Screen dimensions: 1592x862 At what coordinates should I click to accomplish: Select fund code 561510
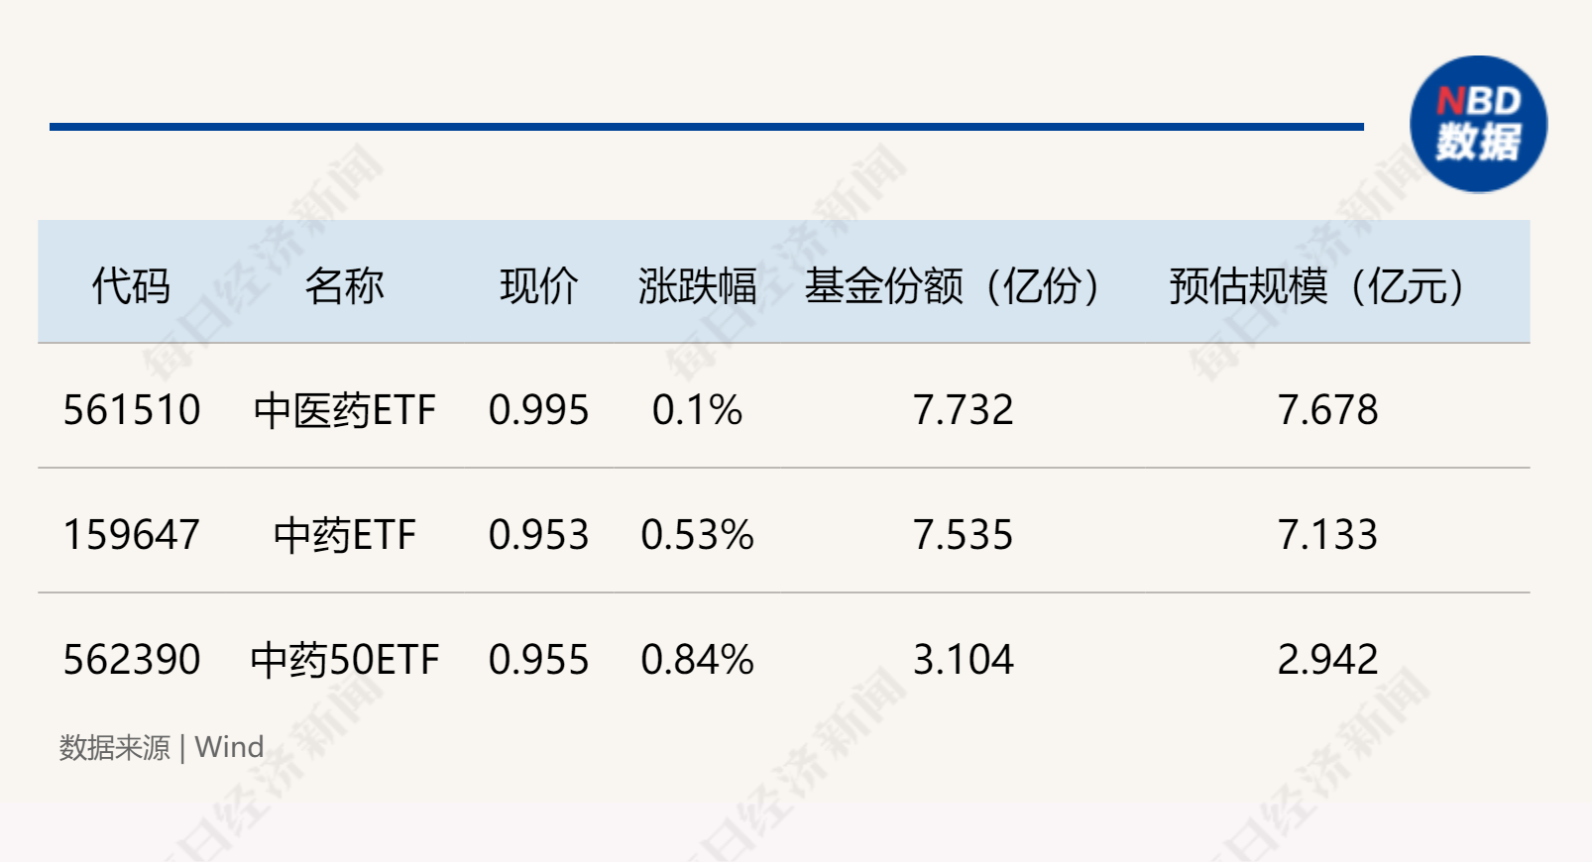coord(132,410)
